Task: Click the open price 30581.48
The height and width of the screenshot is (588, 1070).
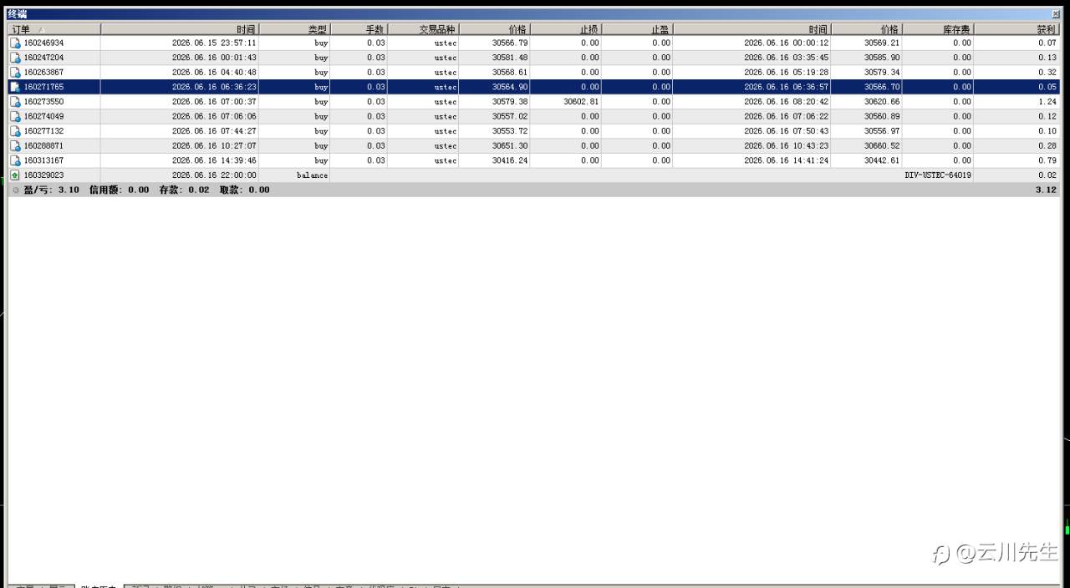Action: click(x=510, y=58)
